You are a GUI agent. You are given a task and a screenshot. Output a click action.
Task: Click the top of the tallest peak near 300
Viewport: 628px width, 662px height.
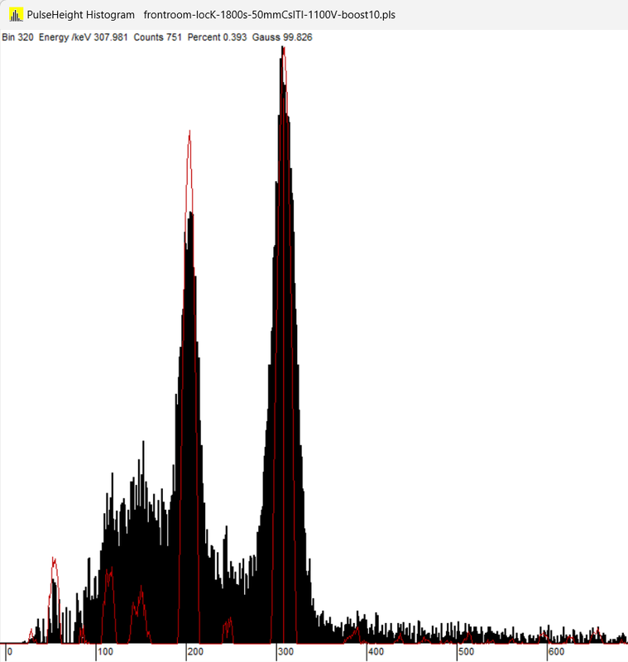(283, 48)
